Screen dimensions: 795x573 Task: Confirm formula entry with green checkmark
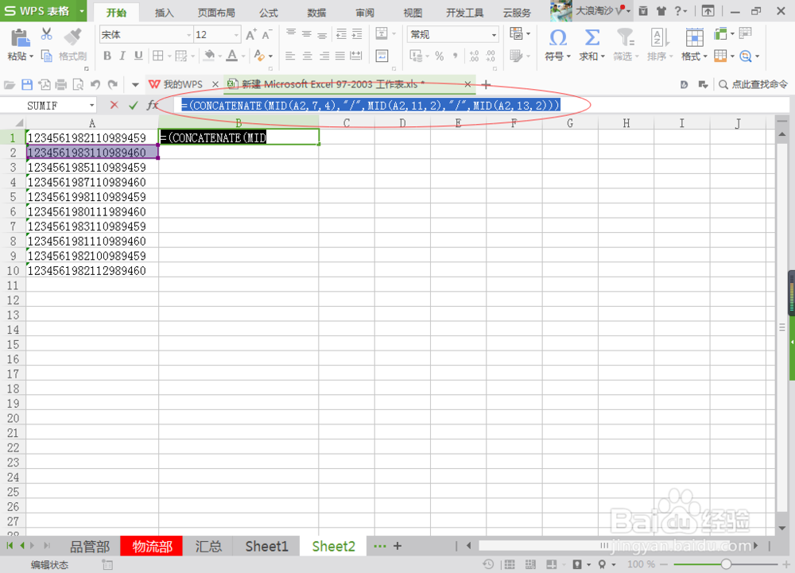click(134, 105)
